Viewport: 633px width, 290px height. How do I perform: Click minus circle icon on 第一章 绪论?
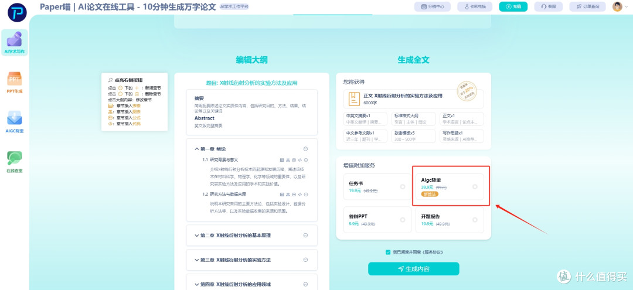(x=305, y=149)
